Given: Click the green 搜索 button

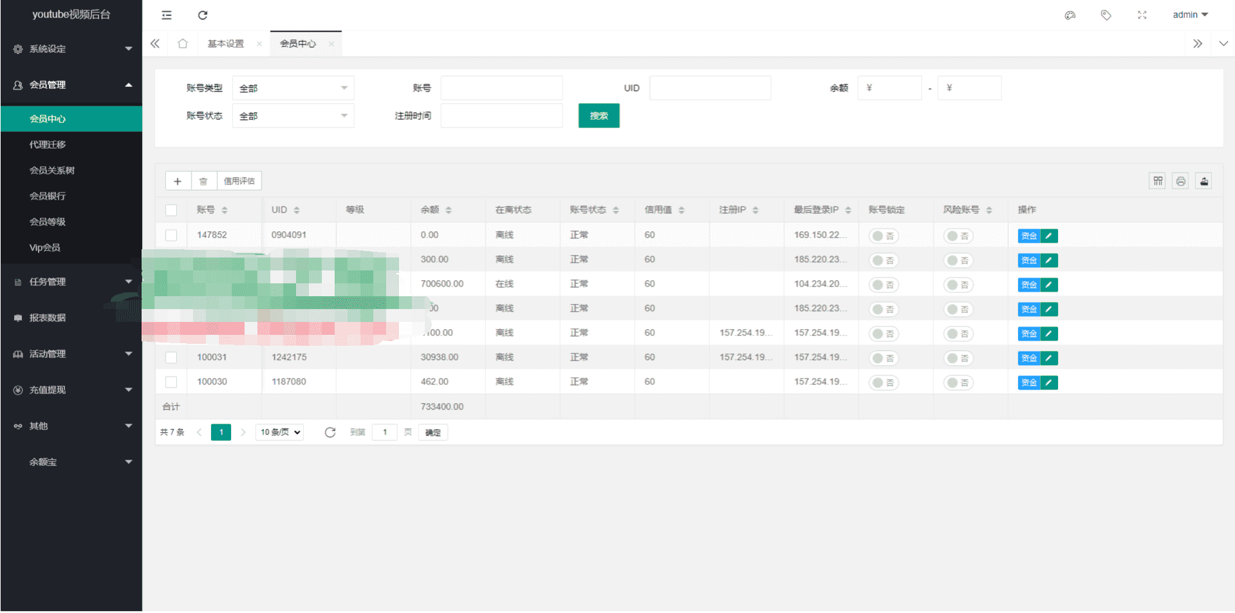Looking at the screenshot, I should click(x=599, y=116).
